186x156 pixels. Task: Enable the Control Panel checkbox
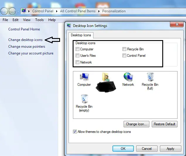tap(124, 56)
